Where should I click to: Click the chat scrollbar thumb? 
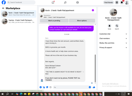(95, 68)
